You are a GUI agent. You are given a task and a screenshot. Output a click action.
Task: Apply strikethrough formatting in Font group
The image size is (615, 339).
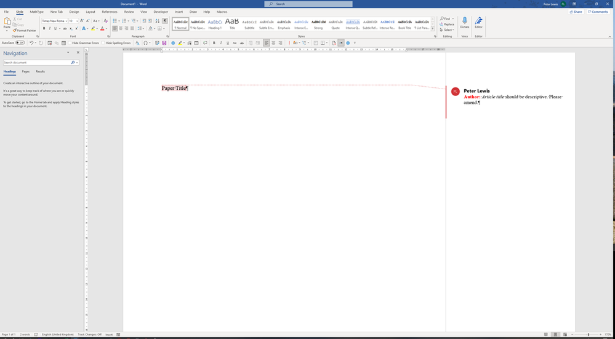coord(65,28)
